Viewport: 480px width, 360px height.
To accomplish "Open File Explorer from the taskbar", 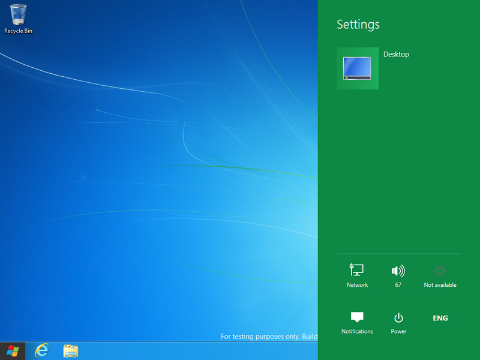I will [x=71, y=350].
